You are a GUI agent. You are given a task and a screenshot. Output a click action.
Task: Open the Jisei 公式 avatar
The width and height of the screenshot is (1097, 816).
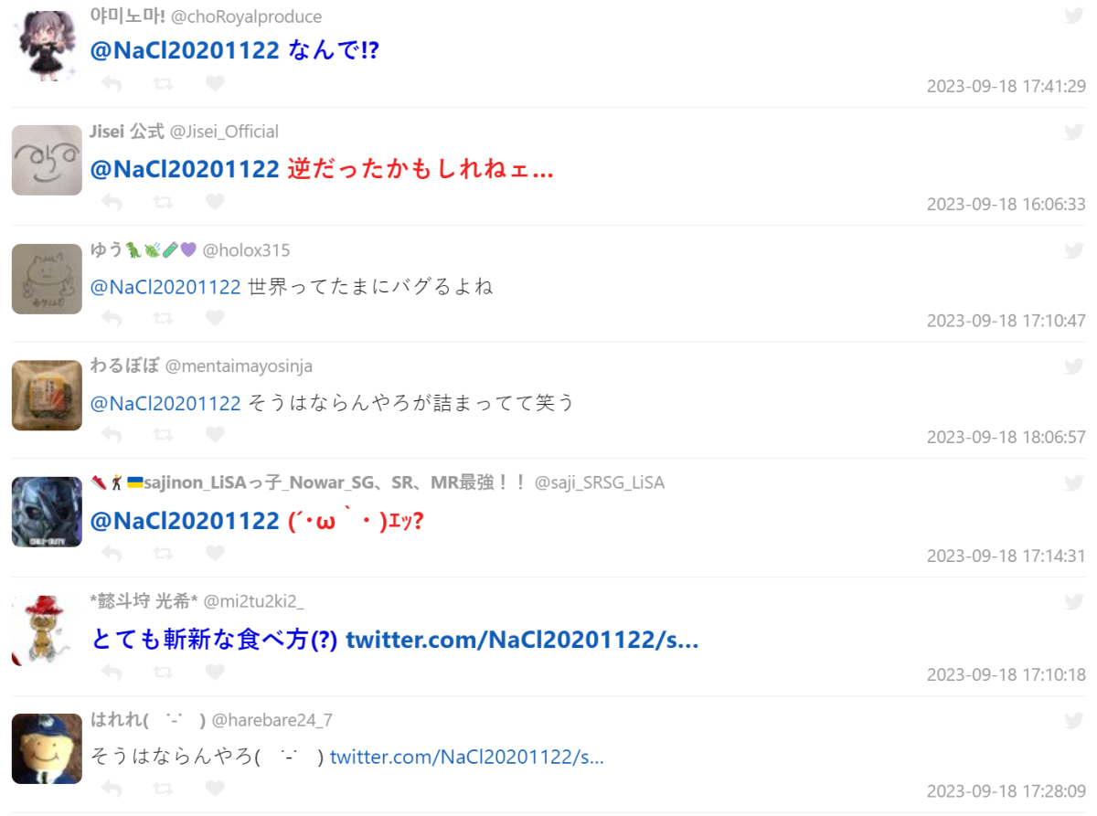(47, 160)
